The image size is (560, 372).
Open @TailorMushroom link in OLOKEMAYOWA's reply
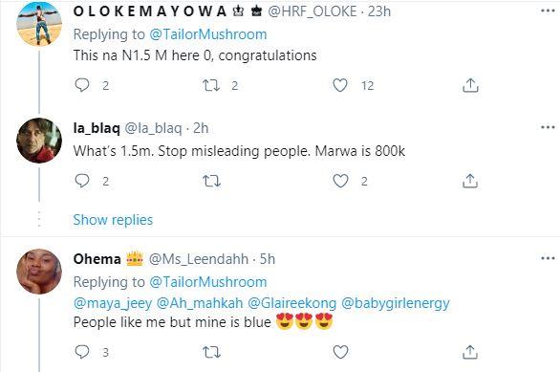208,34
